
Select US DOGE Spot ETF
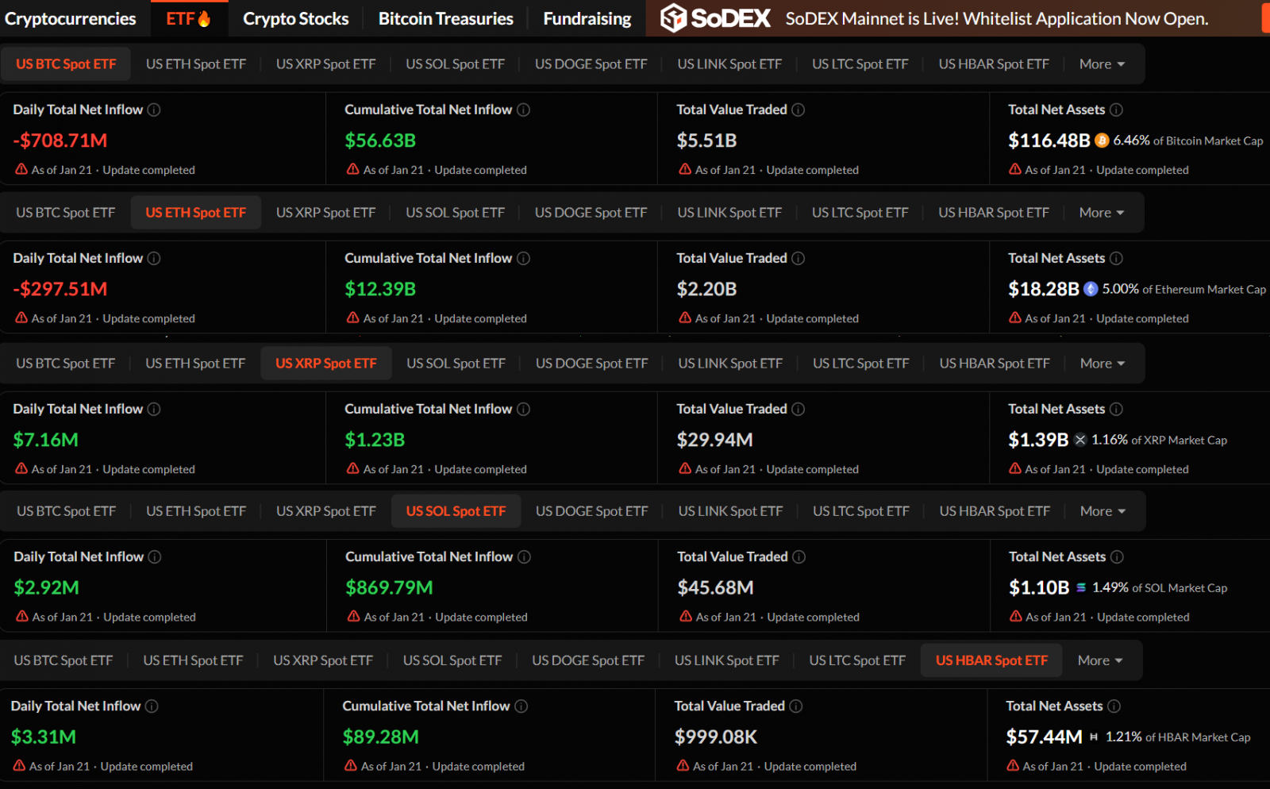pos(591,64)
